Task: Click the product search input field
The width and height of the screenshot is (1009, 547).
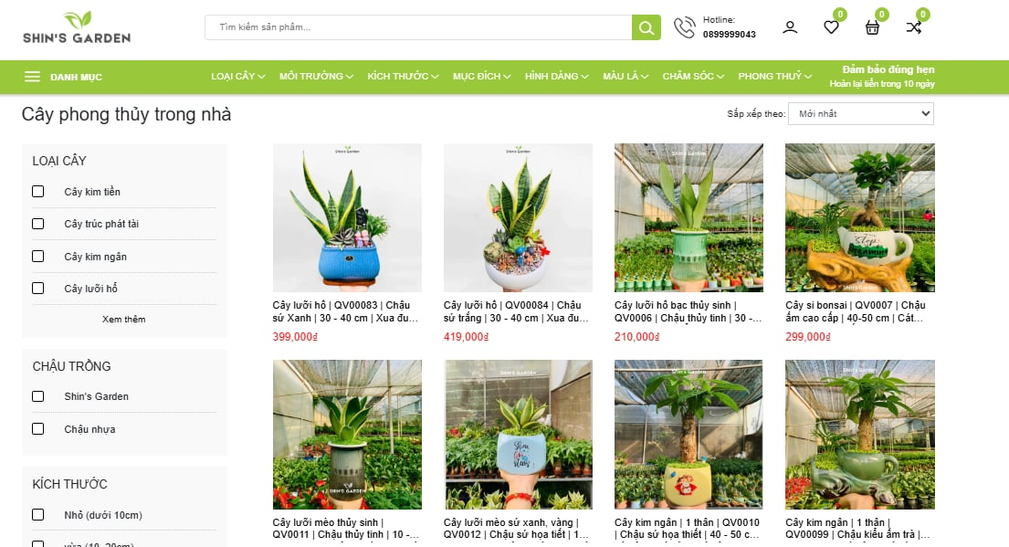Action: (418, 27)
